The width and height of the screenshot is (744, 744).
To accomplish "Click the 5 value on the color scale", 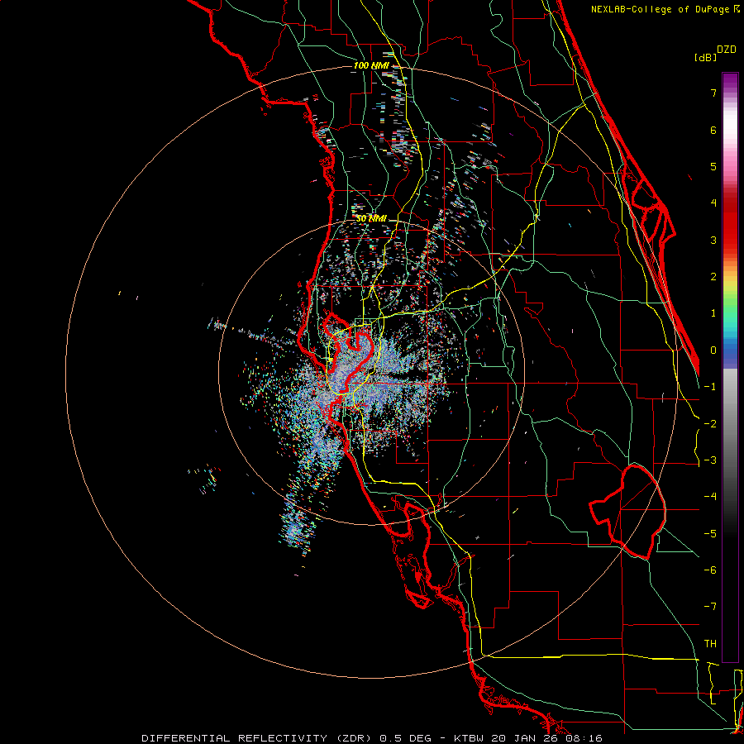I will [713, 166].
